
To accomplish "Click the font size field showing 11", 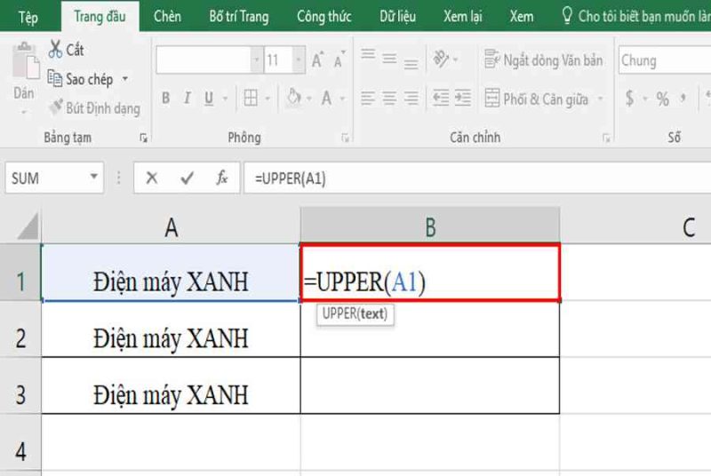I will point(278,59).
